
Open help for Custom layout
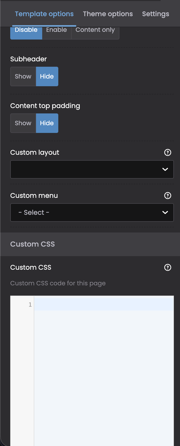[167, 152]
